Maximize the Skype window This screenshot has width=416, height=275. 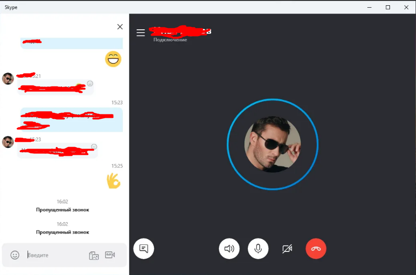point(388,7)
